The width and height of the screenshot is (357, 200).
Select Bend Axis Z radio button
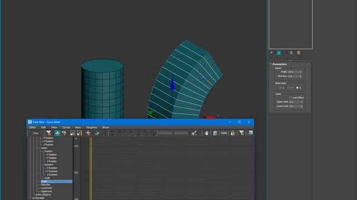coord(297,88)
